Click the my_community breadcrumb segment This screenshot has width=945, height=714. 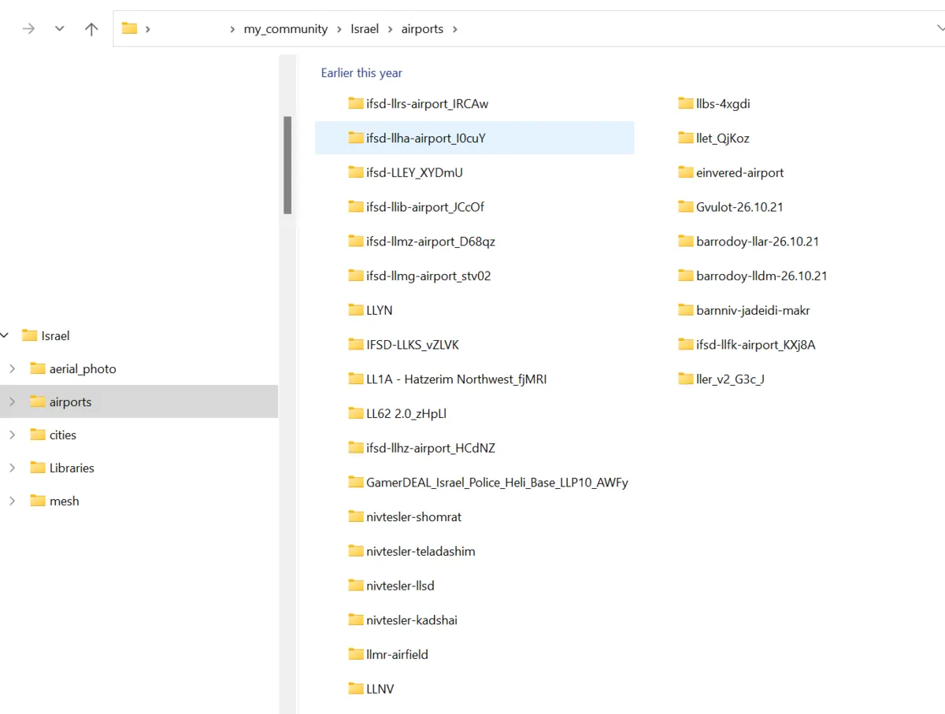click(x=285, y=29)
